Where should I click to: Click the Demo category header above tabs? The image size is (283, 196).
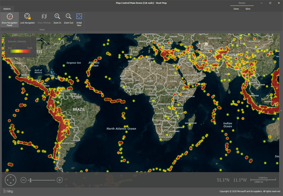[242, 3]
